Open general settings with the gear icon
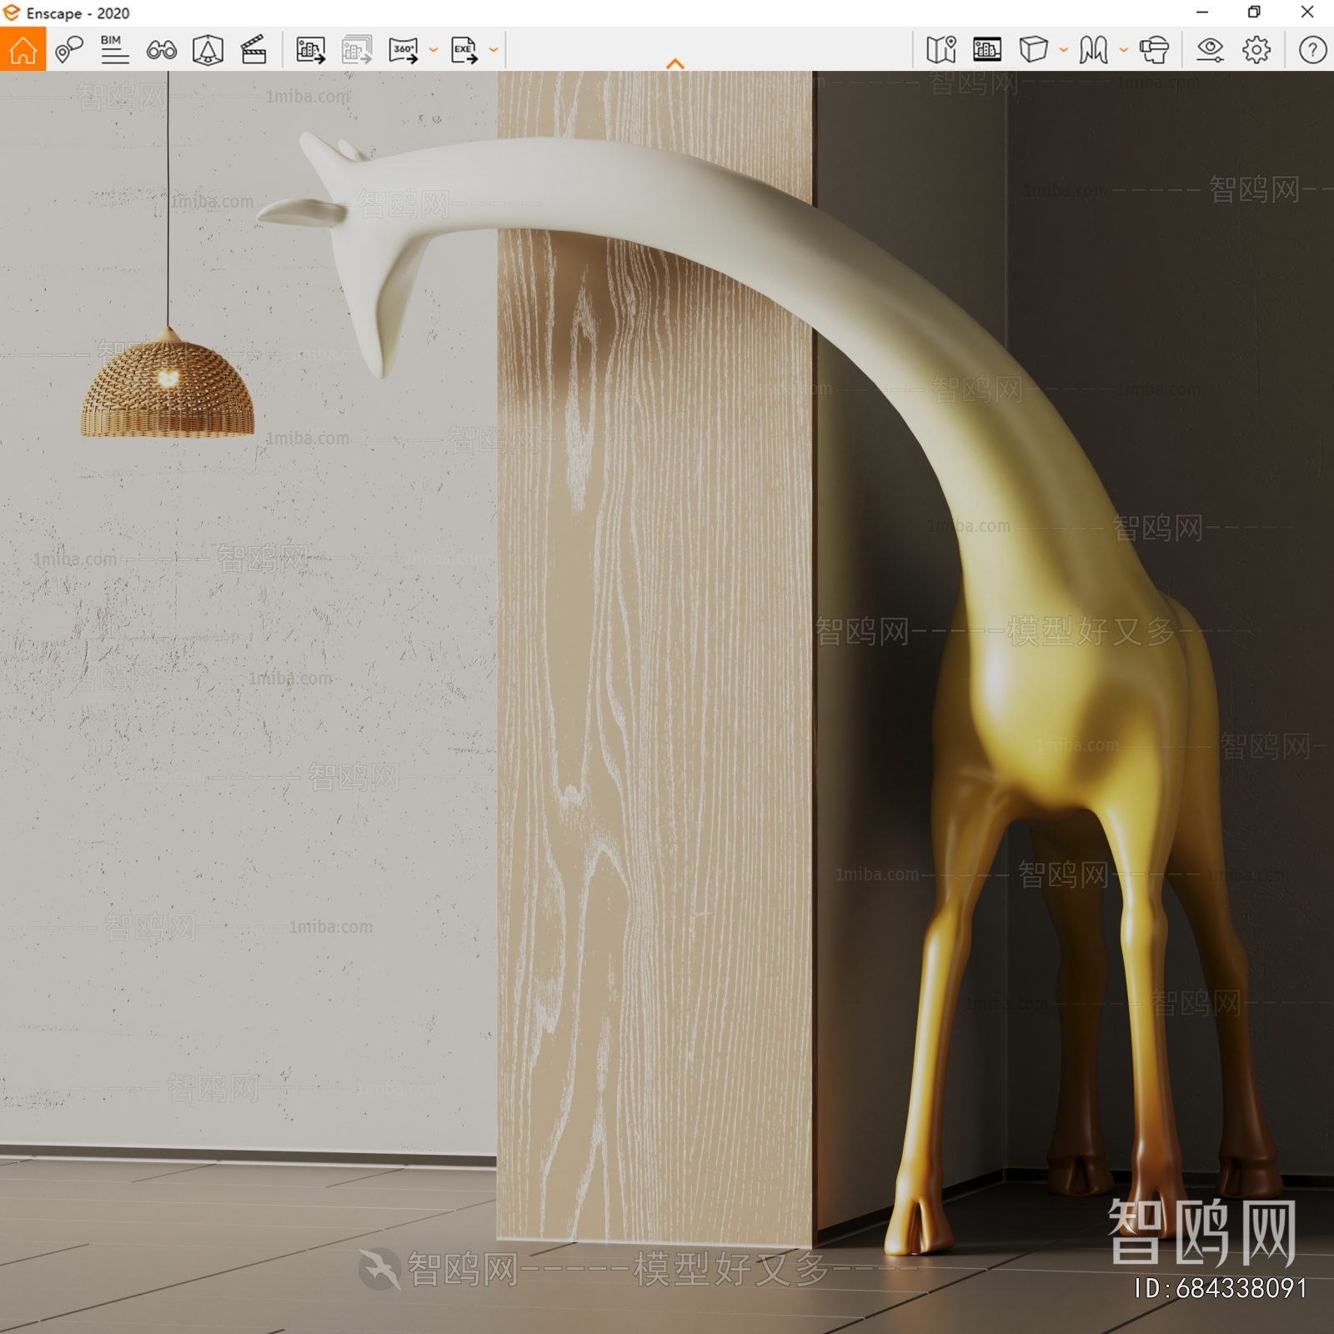Viewport: 1334px width, 1334px height. [1256, 50]
